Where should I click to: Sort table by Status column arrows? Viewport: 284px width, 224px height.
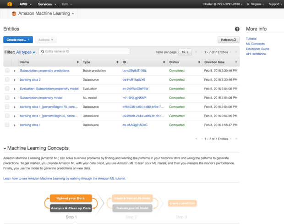(x=199, y=62)
